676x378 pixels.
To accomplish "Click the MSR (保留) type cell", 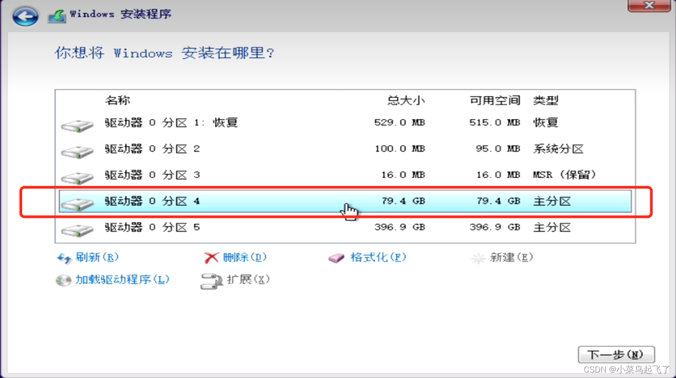I will 565,175.
